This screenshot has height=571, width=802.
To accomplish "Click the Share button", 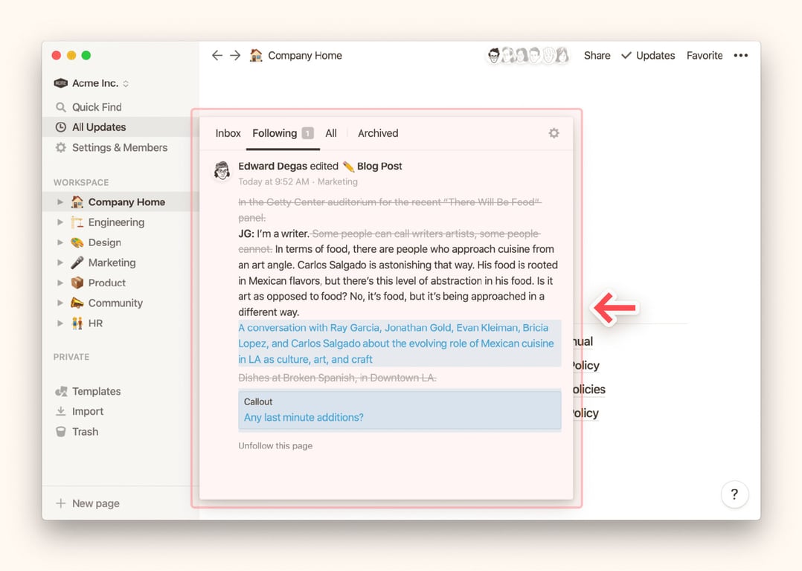I will tap(597, 56).
